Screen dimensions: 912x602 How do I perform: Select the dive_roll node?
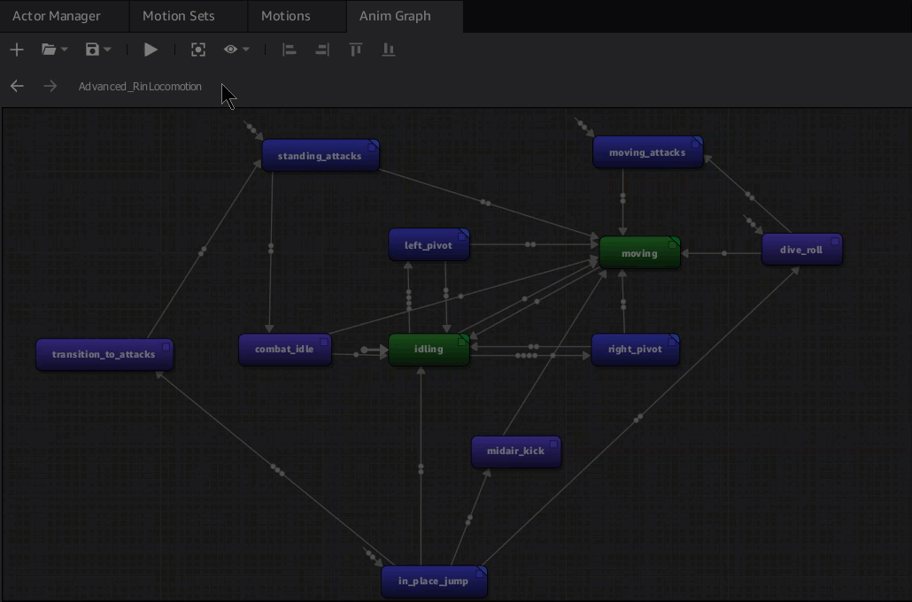tap(801, 249)
